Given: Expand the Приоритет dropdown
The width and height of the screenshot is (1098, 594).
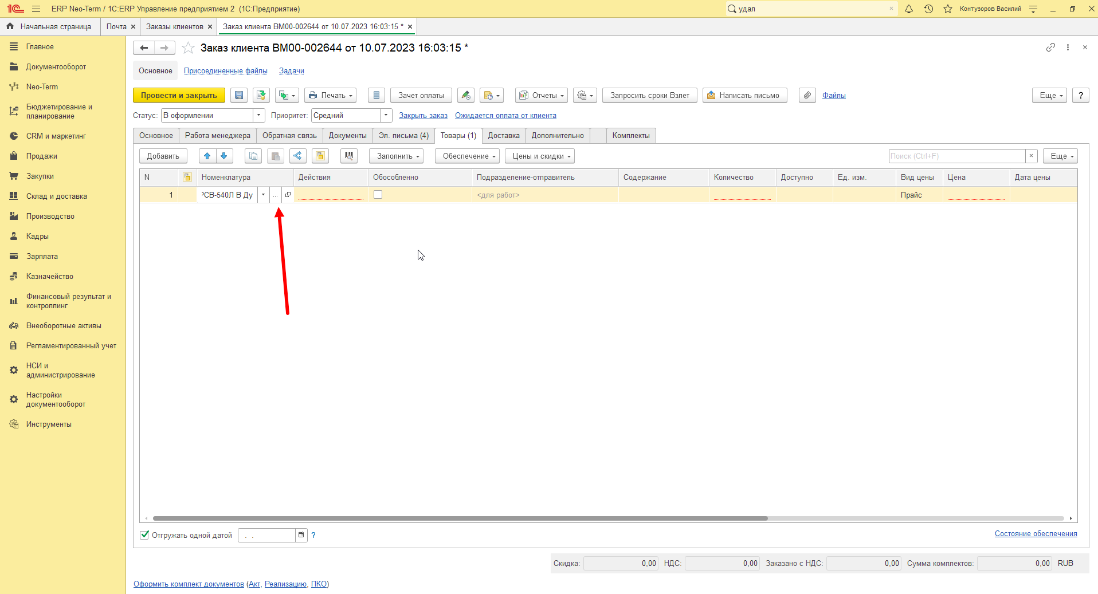Looking at the screenshot, I should [386, 115].
